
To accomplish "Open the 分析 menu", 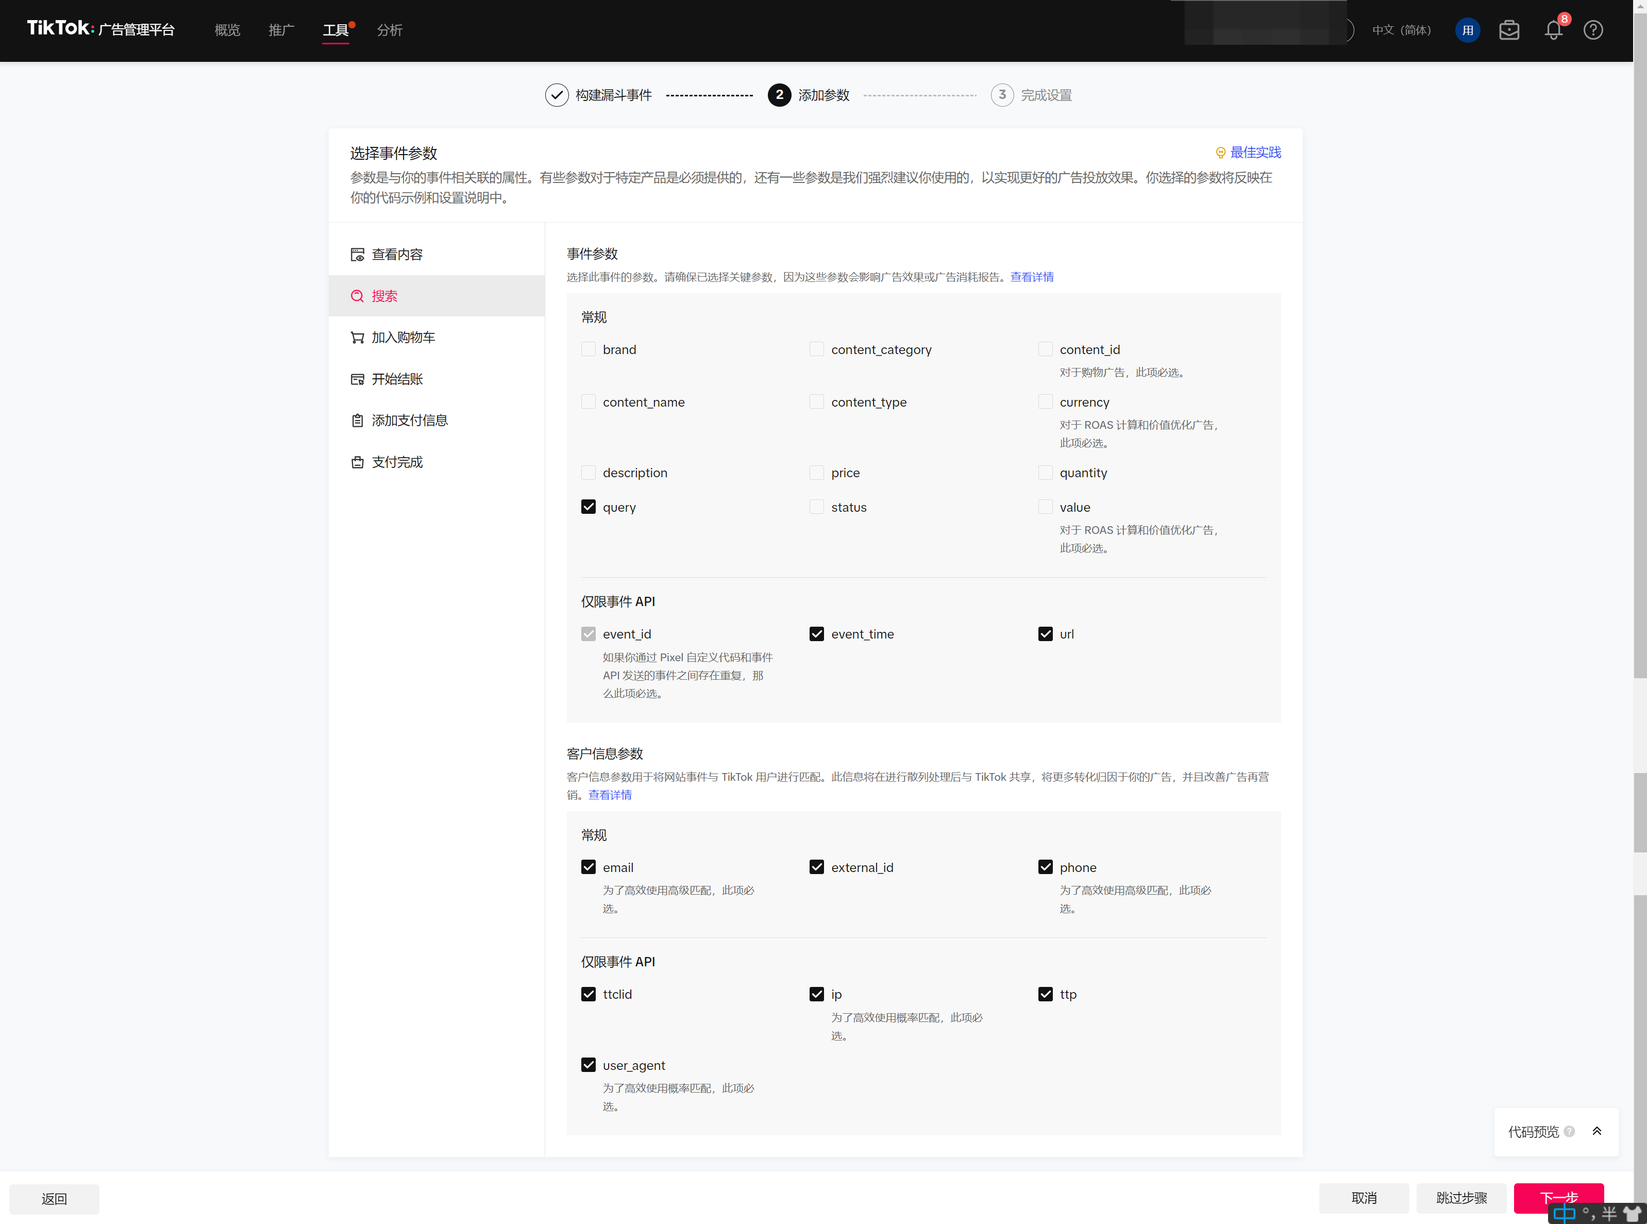I will [x=390, y=30].
